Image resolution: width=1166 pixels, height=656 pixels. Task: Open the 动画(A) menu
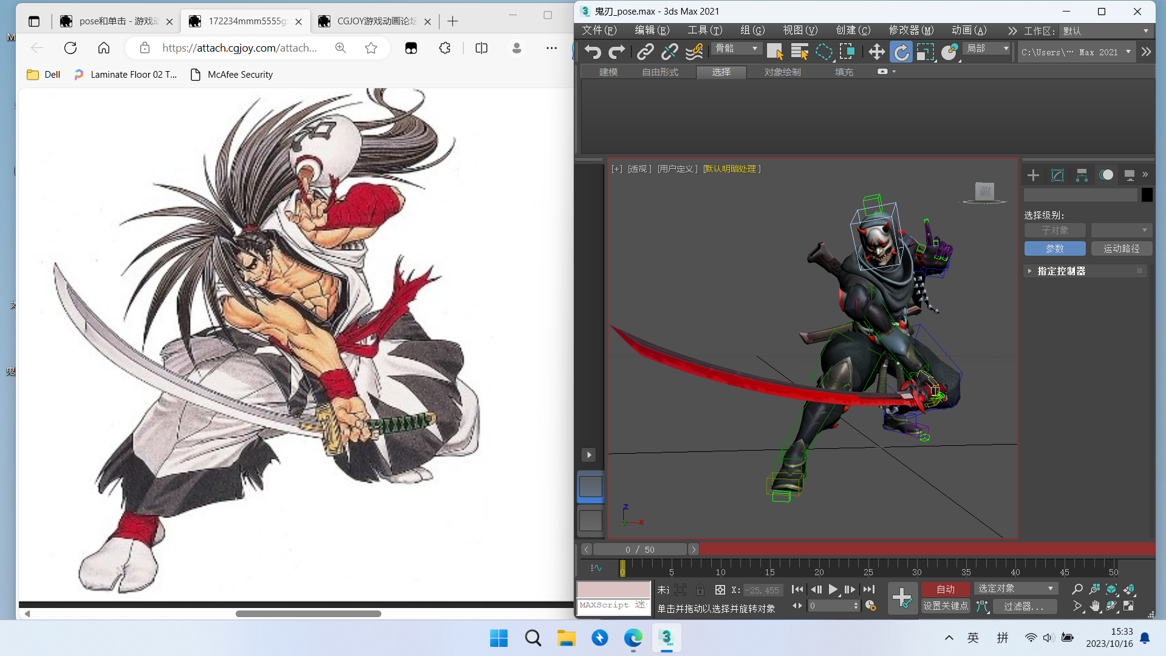click(x=969, y=30)
